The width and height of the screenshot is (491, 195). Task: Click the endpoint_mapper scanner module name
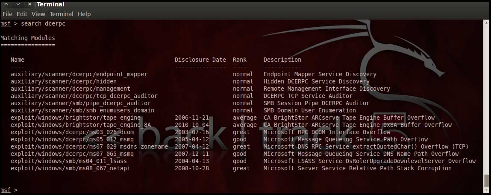pyautogui.click(x=79, y=74)
